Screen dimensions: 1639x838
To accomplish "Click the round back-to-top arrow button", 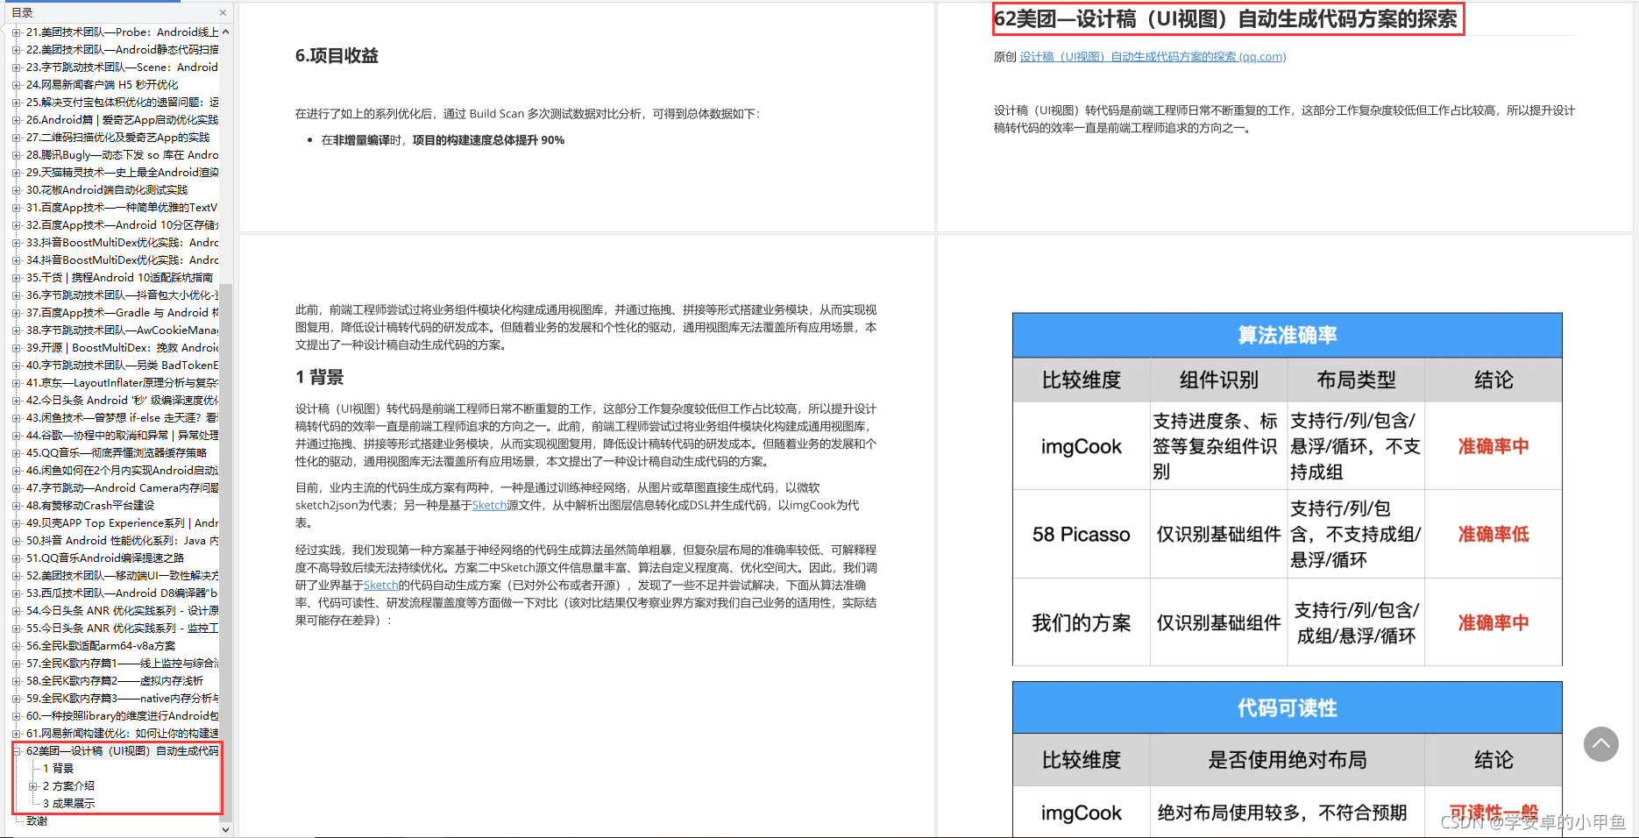I will 1600,744.
